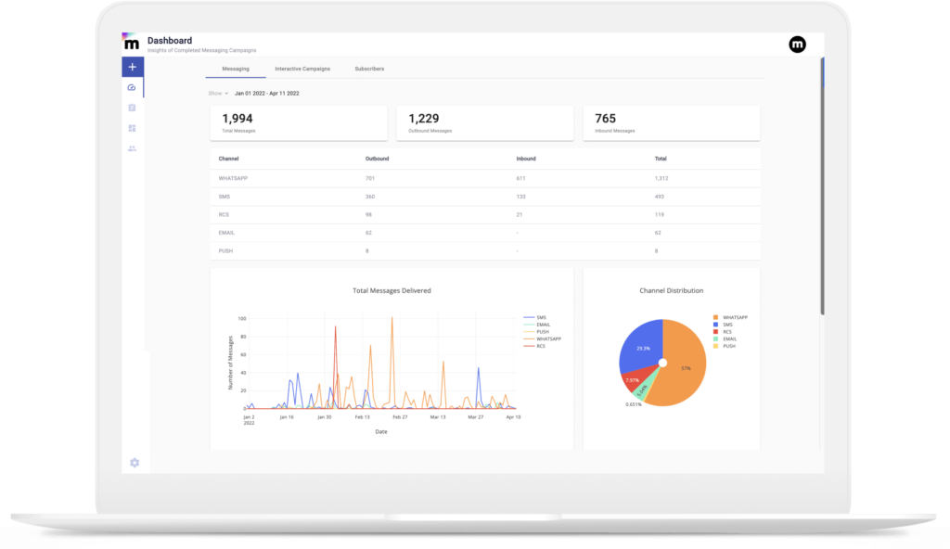Toggle RCS in pie chart legend
This screenshot has height=549, width=950.
point(722,332)
